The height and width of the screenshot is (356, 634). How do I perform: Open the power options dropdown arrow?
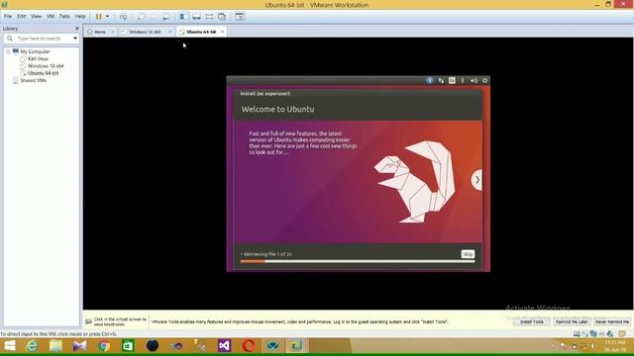(108, 17)
